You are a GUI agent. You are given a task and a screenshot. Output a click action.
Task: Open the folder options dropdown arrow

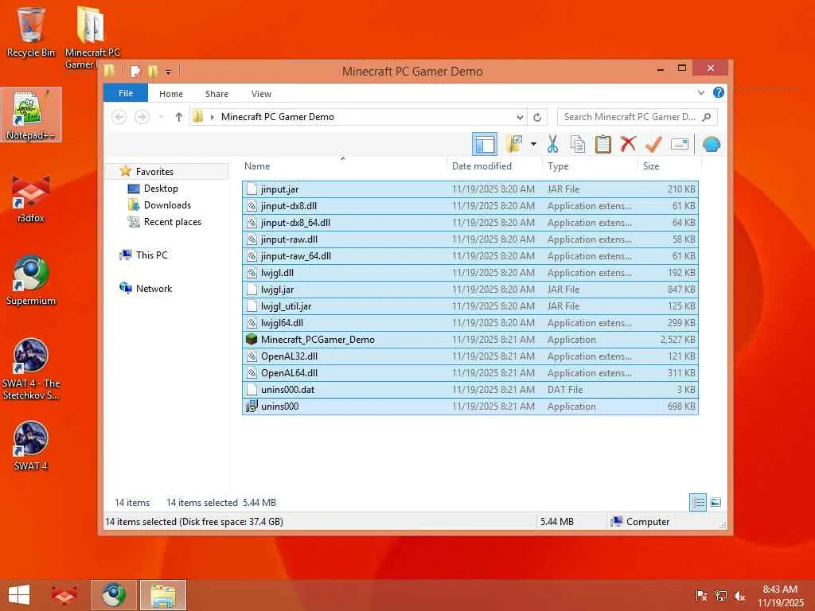533,144
